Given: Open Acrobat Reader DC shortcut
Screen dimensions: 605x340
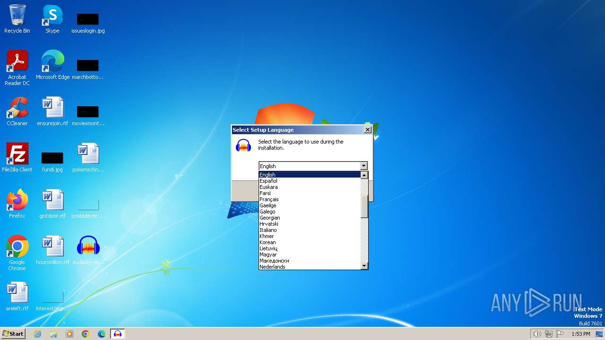Looking at the screenshot, I should (17, 68).
